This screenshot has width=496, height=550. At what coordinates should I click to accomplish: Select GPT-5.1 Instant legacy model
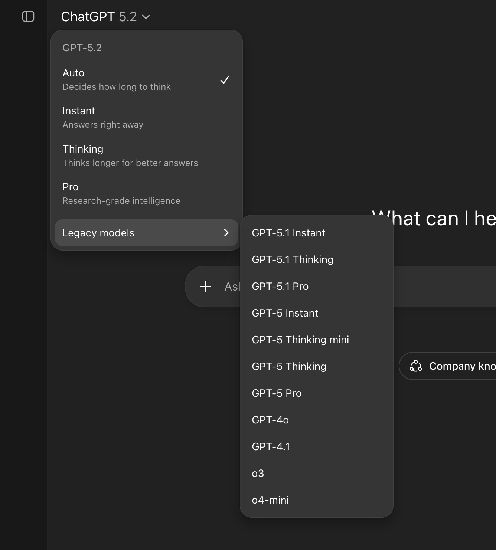[x=288, y=233]
